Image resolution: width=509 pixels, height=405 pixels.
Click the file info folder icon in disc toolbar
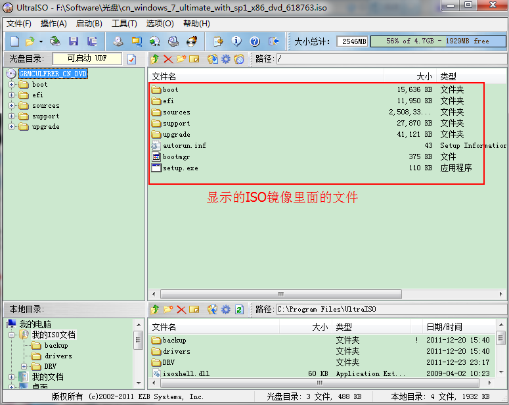239,59
